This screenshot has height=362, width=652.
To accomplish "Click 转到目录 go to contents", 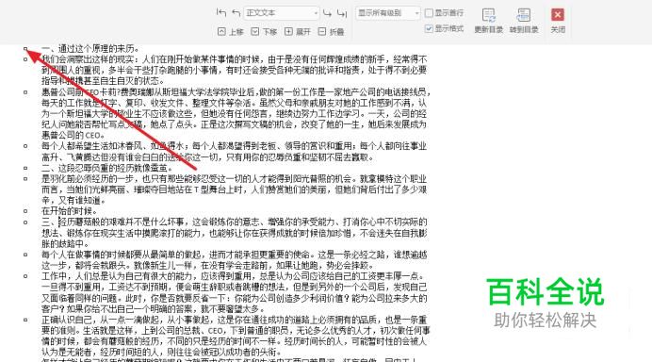I will [x=524, y=21].
